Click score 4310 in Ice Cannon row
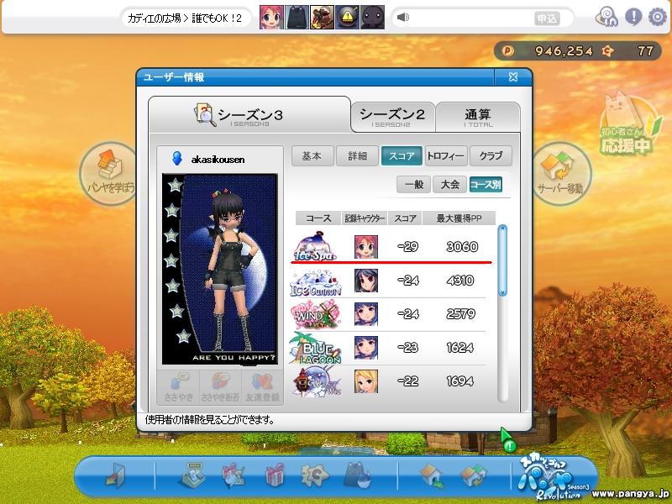 click(x=459, y=281)
